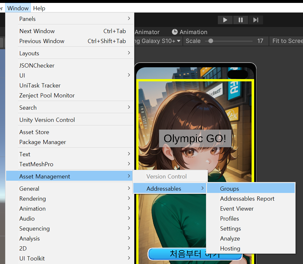Open Addressables Event Viewer
This screenshot has height=264, width=303.
pos(251,209)
